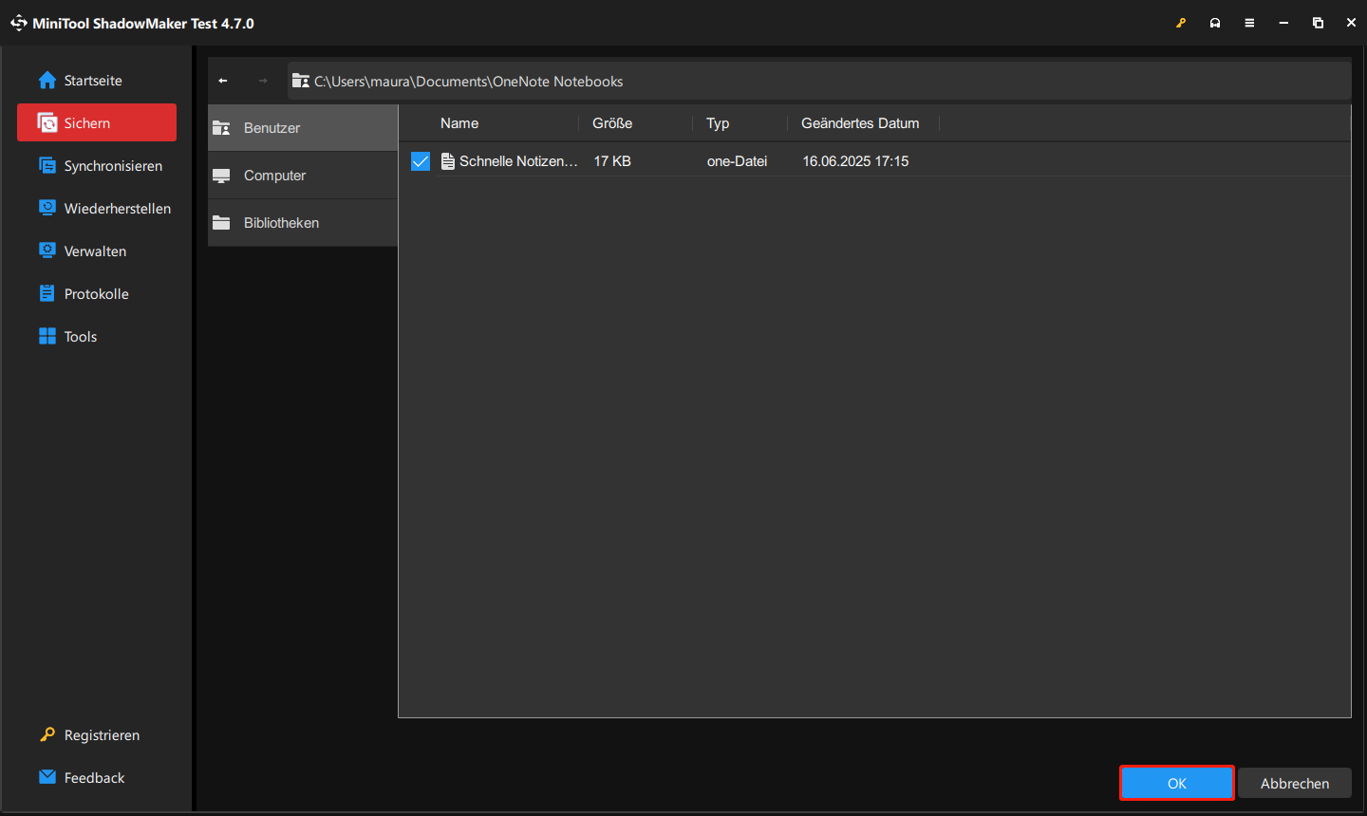Open the hamburger menu in title bar
This screenshot has height=816, width=1367.
pyautogui.click(x=1249, y=23)
